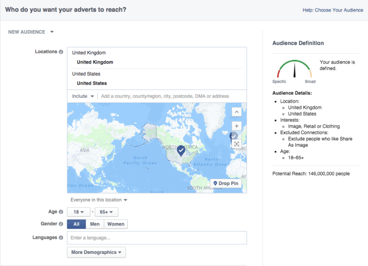Open the New Audience dropdown
Screen dimensions: 368x266
[x=30, y=32]
